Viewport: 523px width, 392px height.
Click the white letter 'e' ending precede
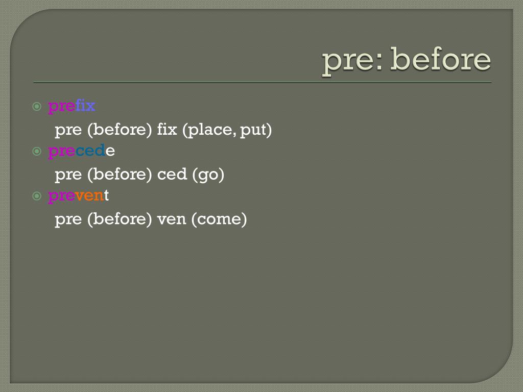tap(110, 151)
